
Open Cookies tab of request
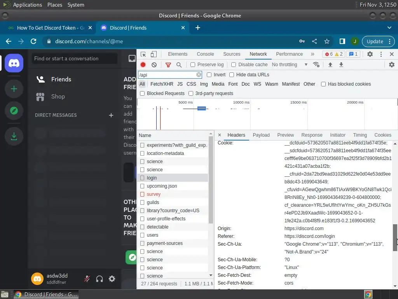pos(382,135)
